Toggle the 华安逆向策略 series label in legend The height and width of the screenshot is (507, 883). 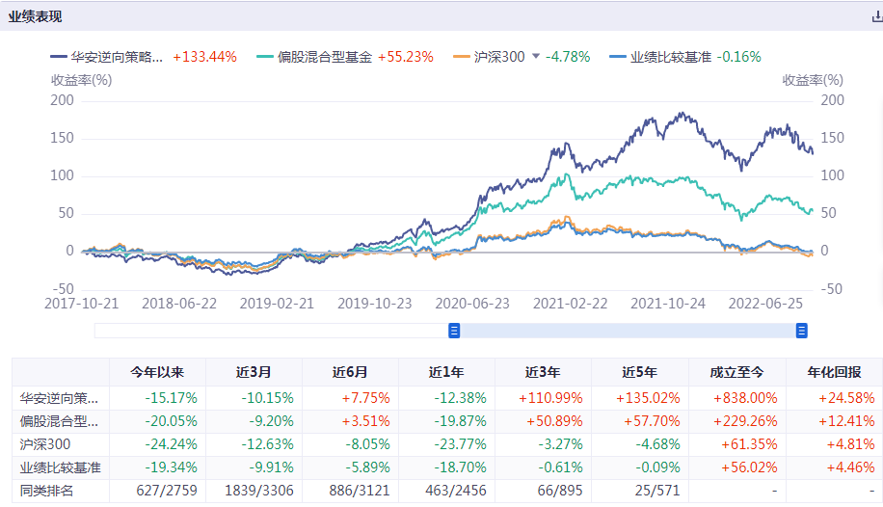tap(117, 57)
